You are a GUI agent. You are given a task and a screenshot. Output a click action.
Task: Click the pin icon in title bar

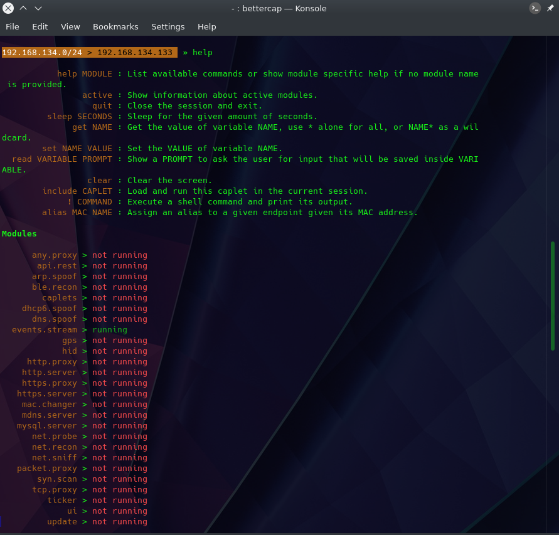[550, 8]
